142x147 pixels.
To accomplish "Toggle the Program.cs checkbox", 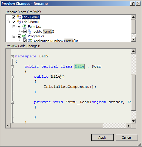I will [x=19, y=36].
